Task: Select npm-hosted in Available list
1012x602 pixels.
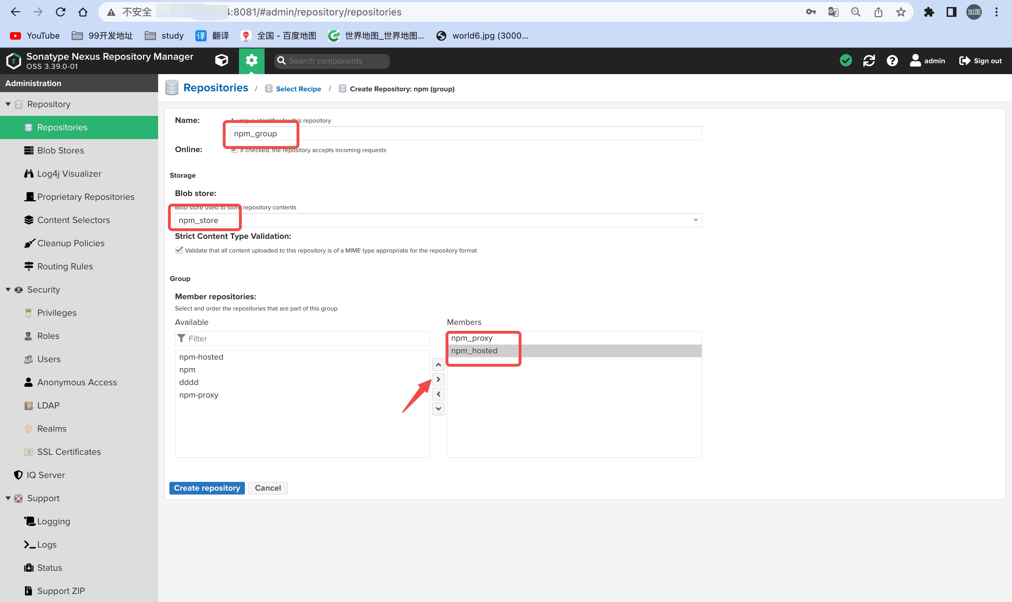Action: 302,357
